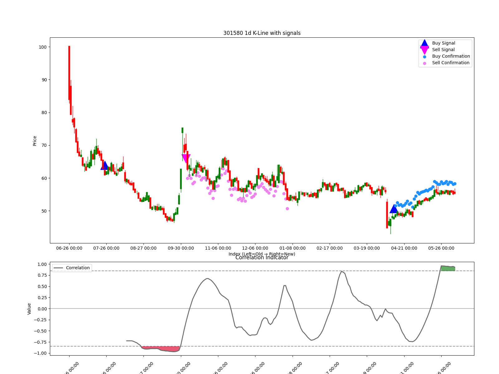The width and height of the screenshot is (499, 374).
Task: Click the 'Index (Left=Old → Right=New)' axis label
Action: 262,254
